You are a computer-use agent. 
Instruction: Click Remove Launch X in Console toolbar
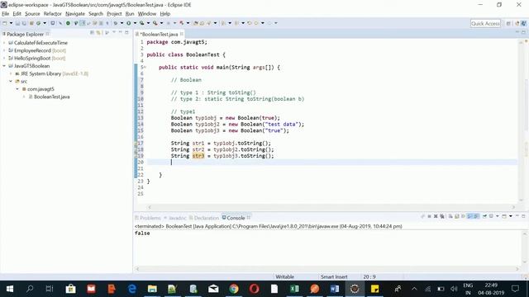click(436, 216)
